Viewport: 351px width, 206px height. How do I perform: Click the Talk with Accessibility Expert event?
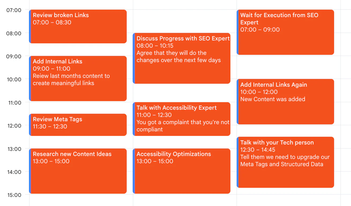point(181,119)
